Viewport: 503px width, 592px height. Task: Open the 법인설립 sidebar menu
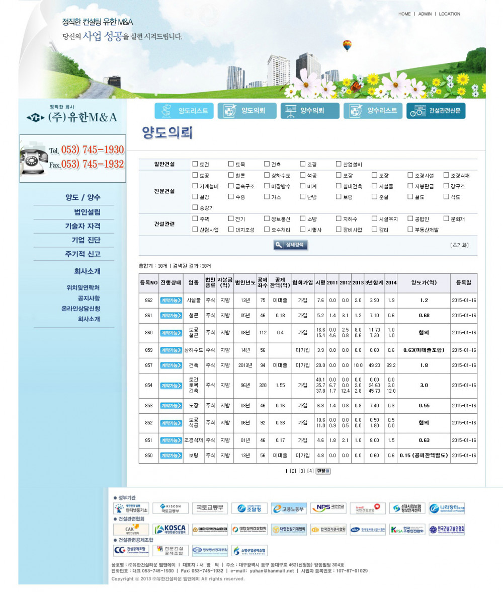pos(87,212)
